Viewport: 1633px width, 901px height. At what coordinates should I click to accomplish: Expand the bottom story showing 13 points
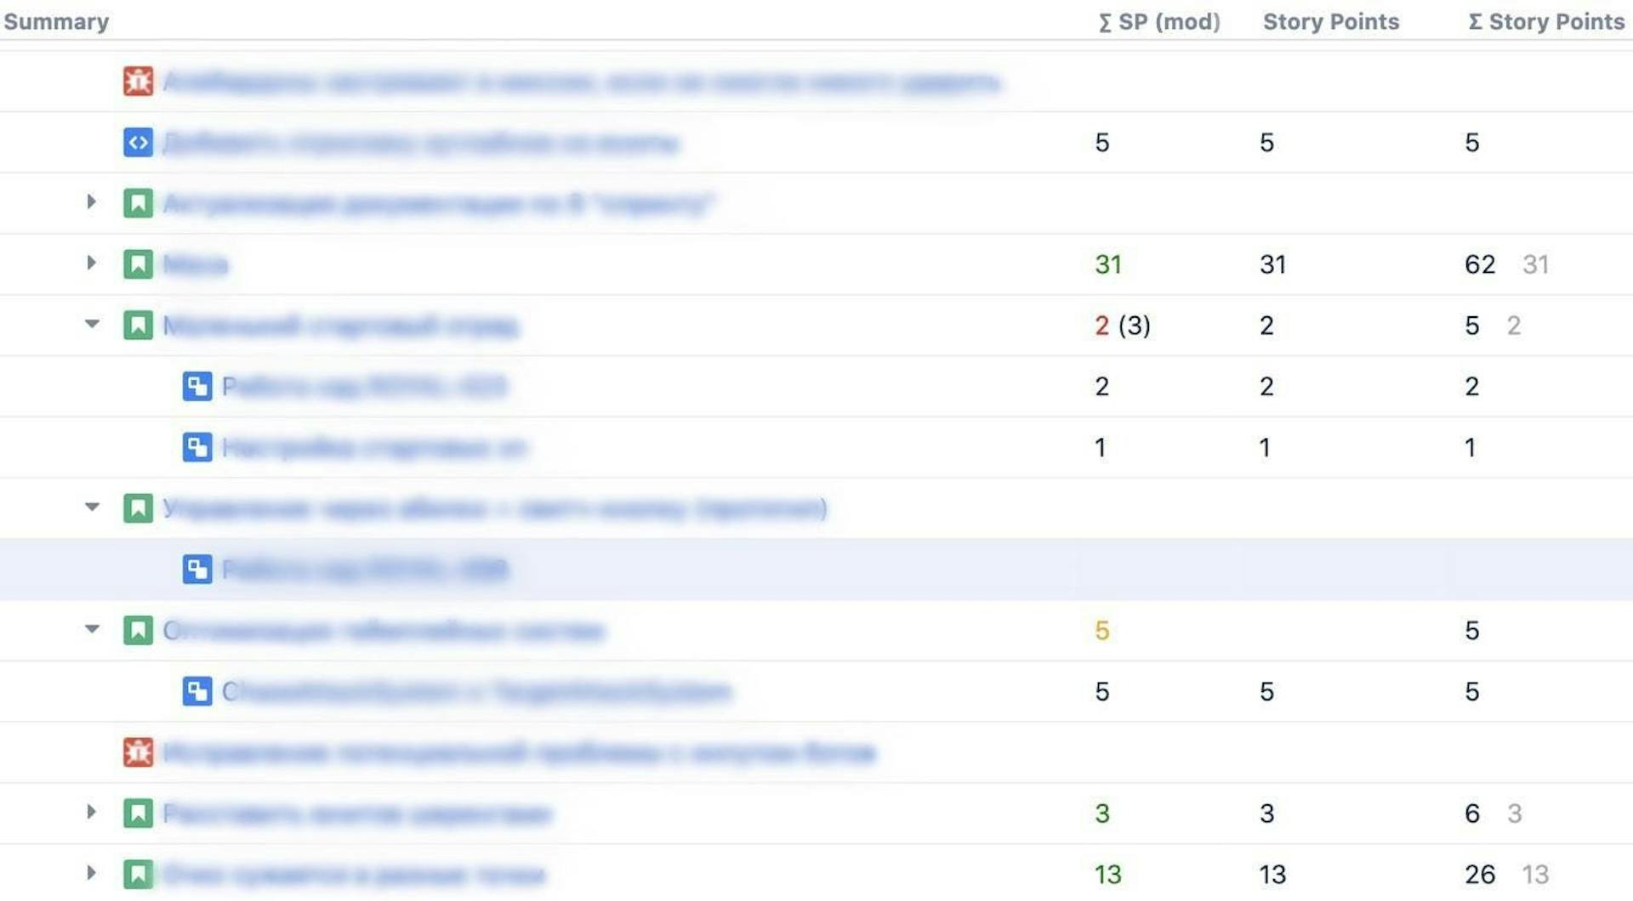tap(91, 873)
